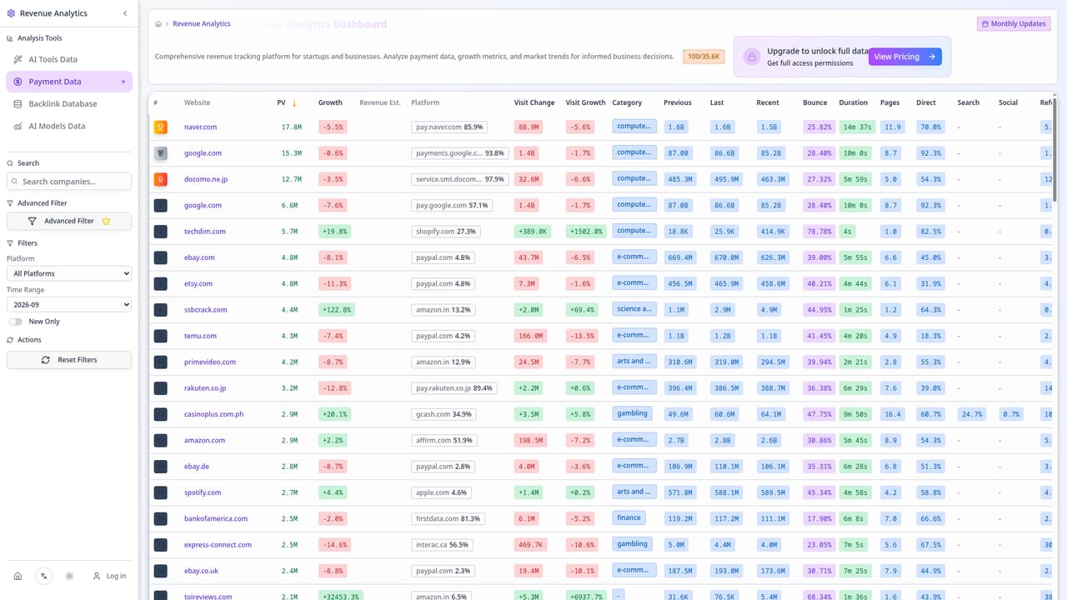Click the gold trophy icon for naver.com
Screen dimensions: 1067x600
click(x=161, y=127)
